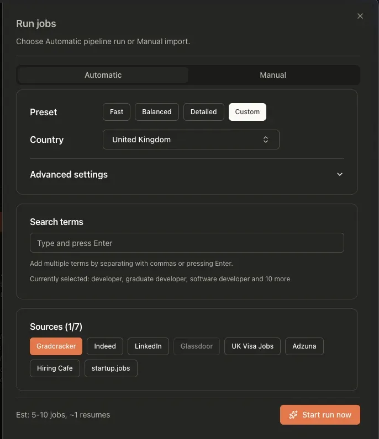This screenshot has width=379, height=439.
Task: Click the Start run now button
Action: pyautogui.click(x=320, y=415)
